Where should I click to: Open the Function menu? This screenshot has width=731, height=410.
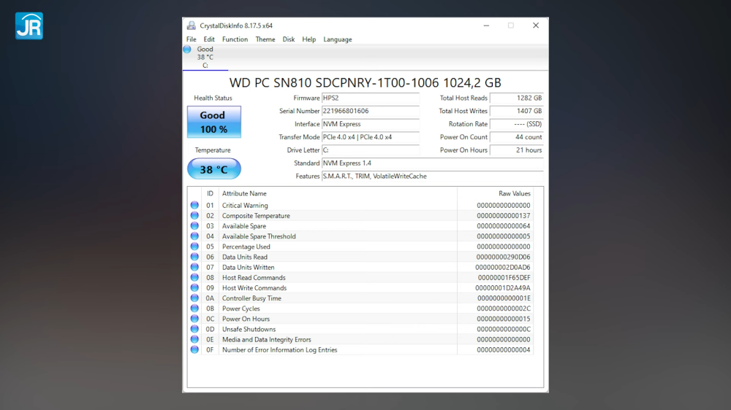click(x=235, y=39)
